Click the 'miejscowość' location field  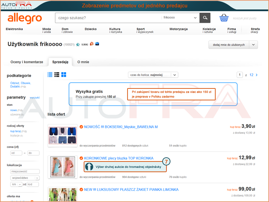click(x=25, y=171)
